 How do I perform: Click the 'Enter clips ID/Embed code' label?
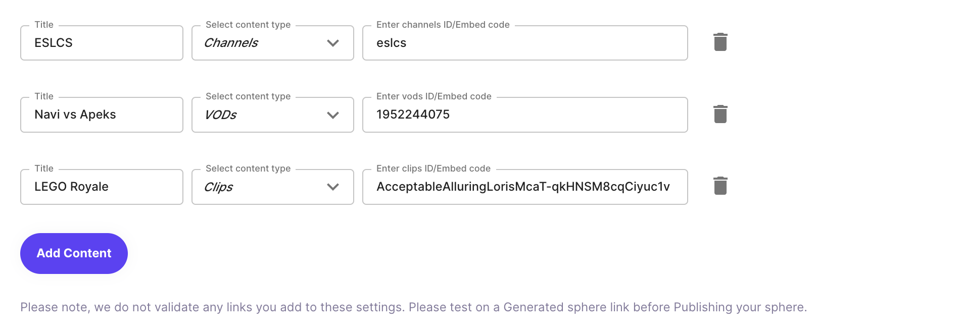pyautogui.click(x=433, y=169)
